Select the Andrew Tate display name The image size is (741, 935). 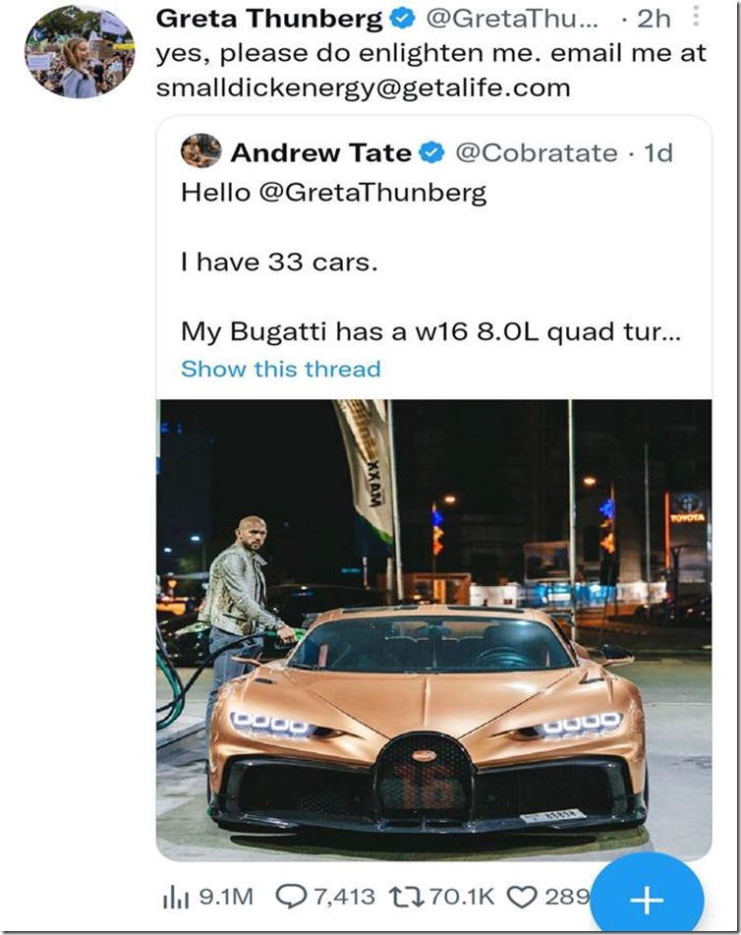tap(320, 153)
